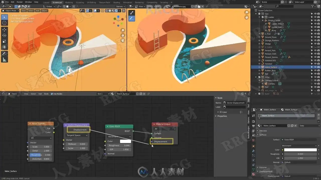Click the Noise Texture Roughness slider
This screenshot has width=321, height=180.
tap(41, 155)
